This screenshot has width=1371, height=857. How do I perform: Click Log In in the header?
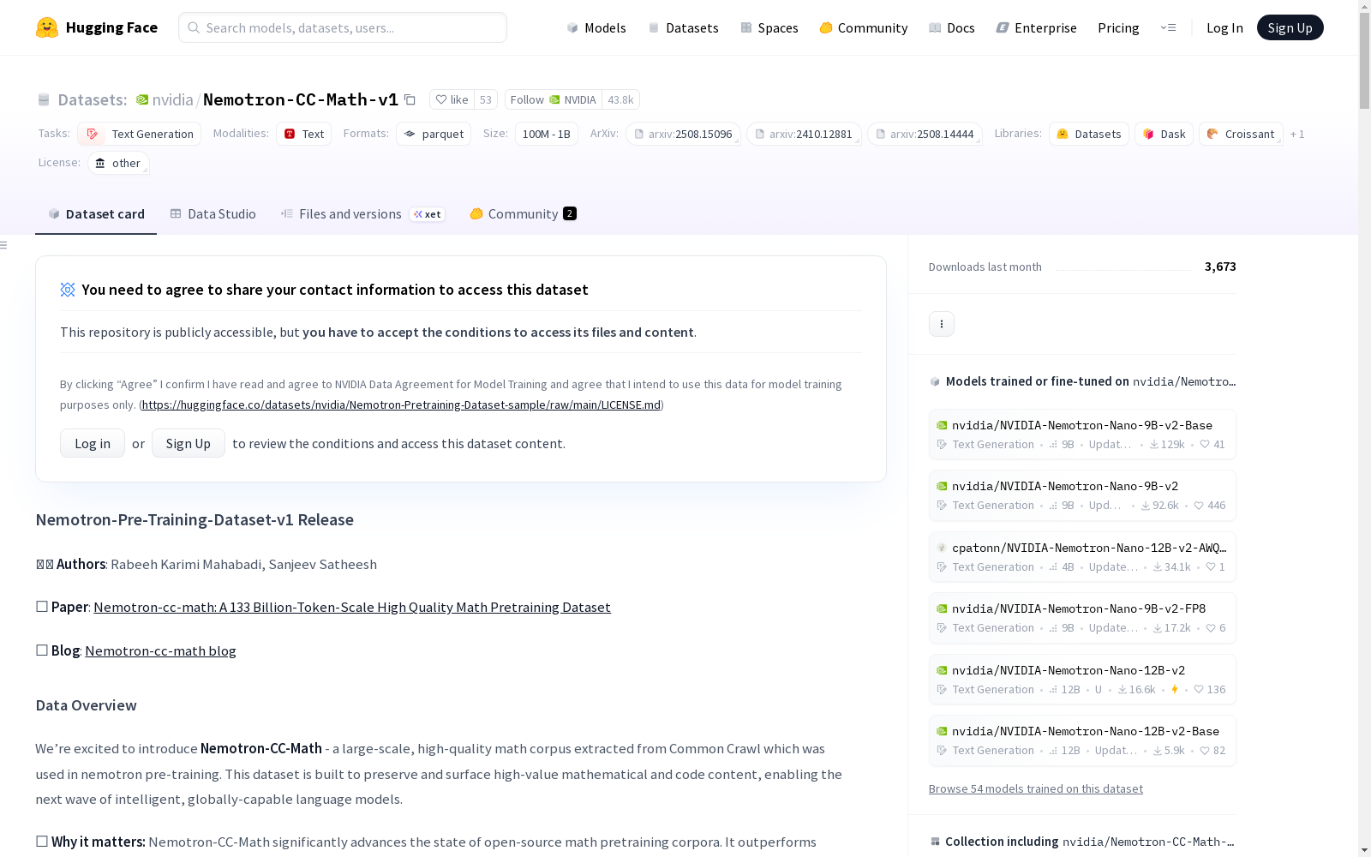(1224, 27)
